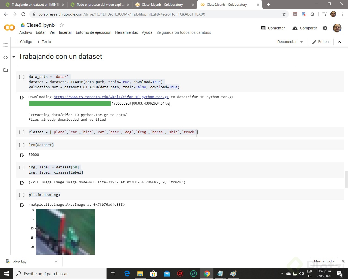Open the cifar-10-python.tar.gz URL link

111,97
